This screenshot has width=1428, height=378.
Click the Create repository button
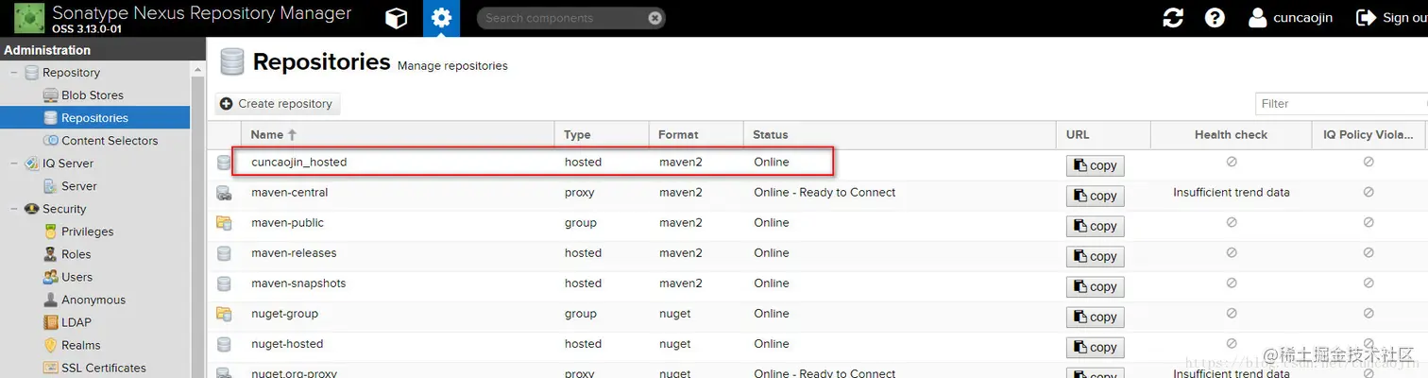click(277, 104)
